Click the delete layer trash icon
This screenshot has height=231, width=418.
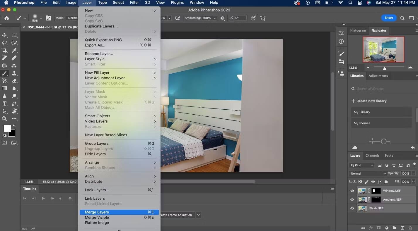click(x=410, y=228)
